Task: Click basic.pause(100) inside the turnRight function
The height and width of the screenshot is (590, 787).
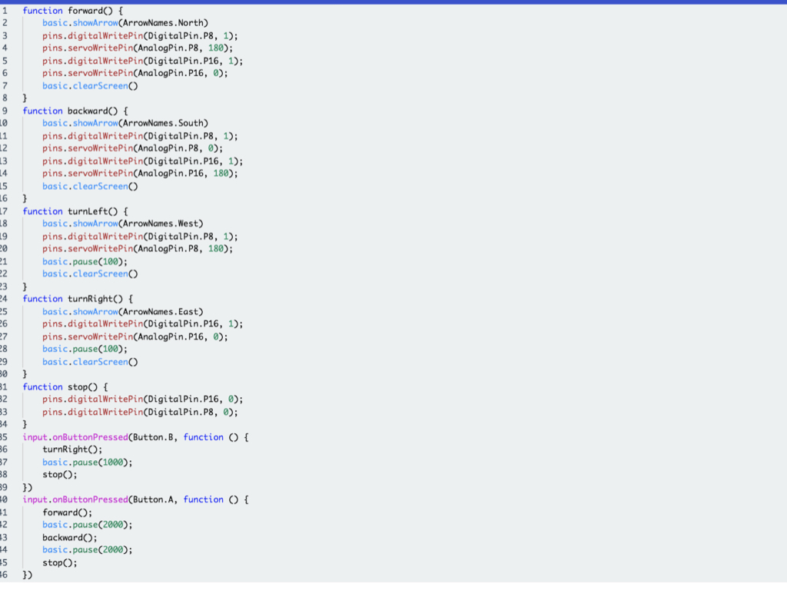Action: pos(83,350)
